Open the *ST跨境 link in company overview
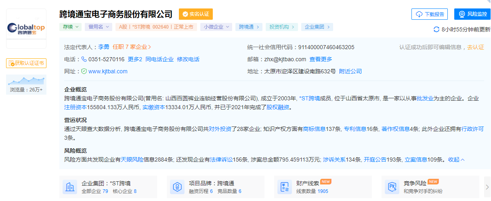The width and height of the screenshot is (491, 201). 309,98
